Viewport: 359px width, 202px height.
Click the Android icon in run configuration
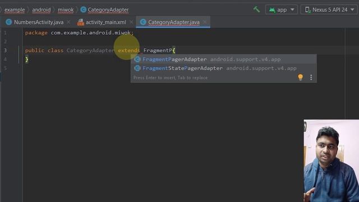(272, 10)
